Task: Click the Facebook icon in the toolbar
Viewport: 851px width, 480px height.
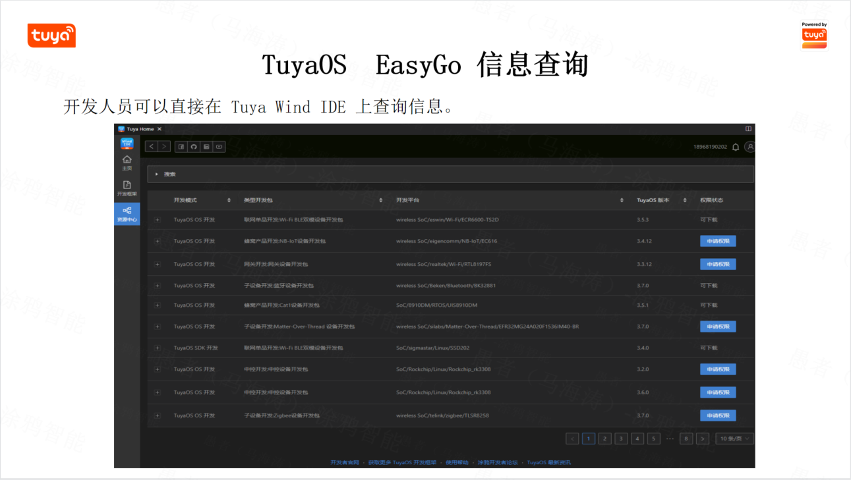Action: (181, 146)
